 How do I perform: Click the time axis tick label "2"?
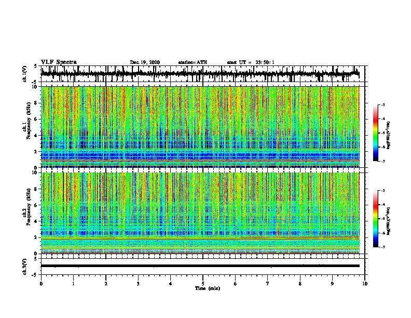(x=106, y=284)
